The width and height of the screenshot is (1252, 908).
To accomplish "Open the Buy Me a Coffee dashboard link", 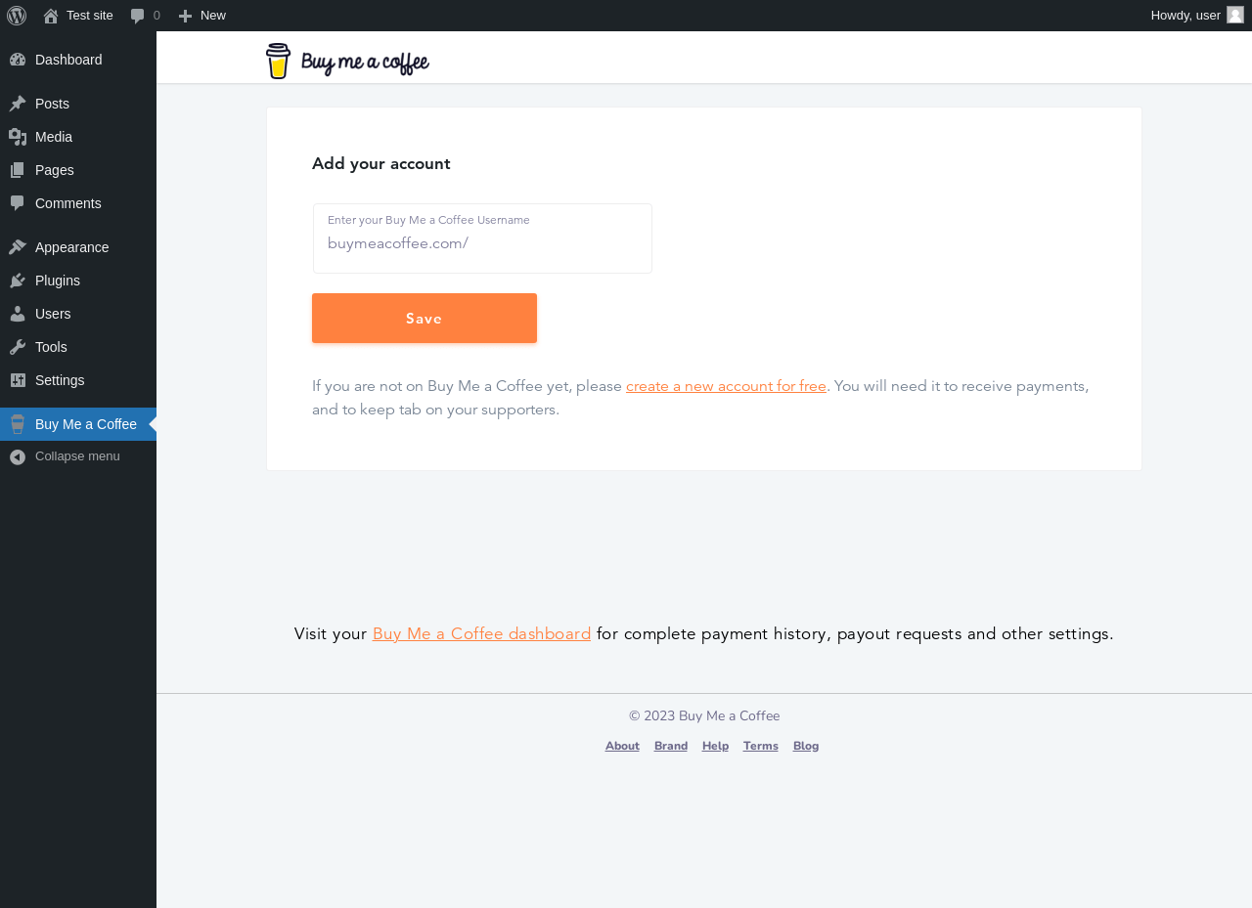I will (x=481, y=633).
